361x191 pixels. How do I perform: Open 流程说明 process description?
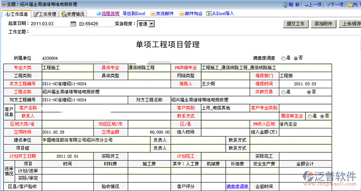[110, 14]
